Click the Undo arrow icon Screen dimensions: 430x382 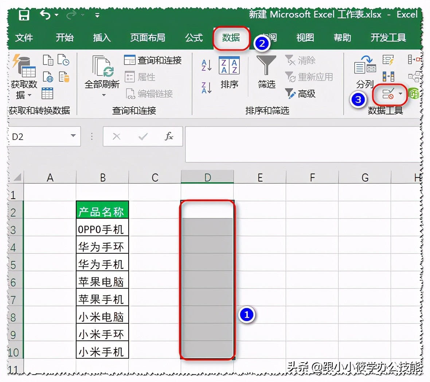[45, 15]
